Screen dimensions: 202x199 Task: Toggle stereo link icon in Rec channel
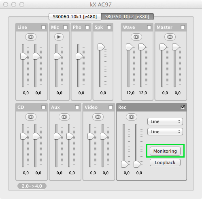click(x=132, y=117)
